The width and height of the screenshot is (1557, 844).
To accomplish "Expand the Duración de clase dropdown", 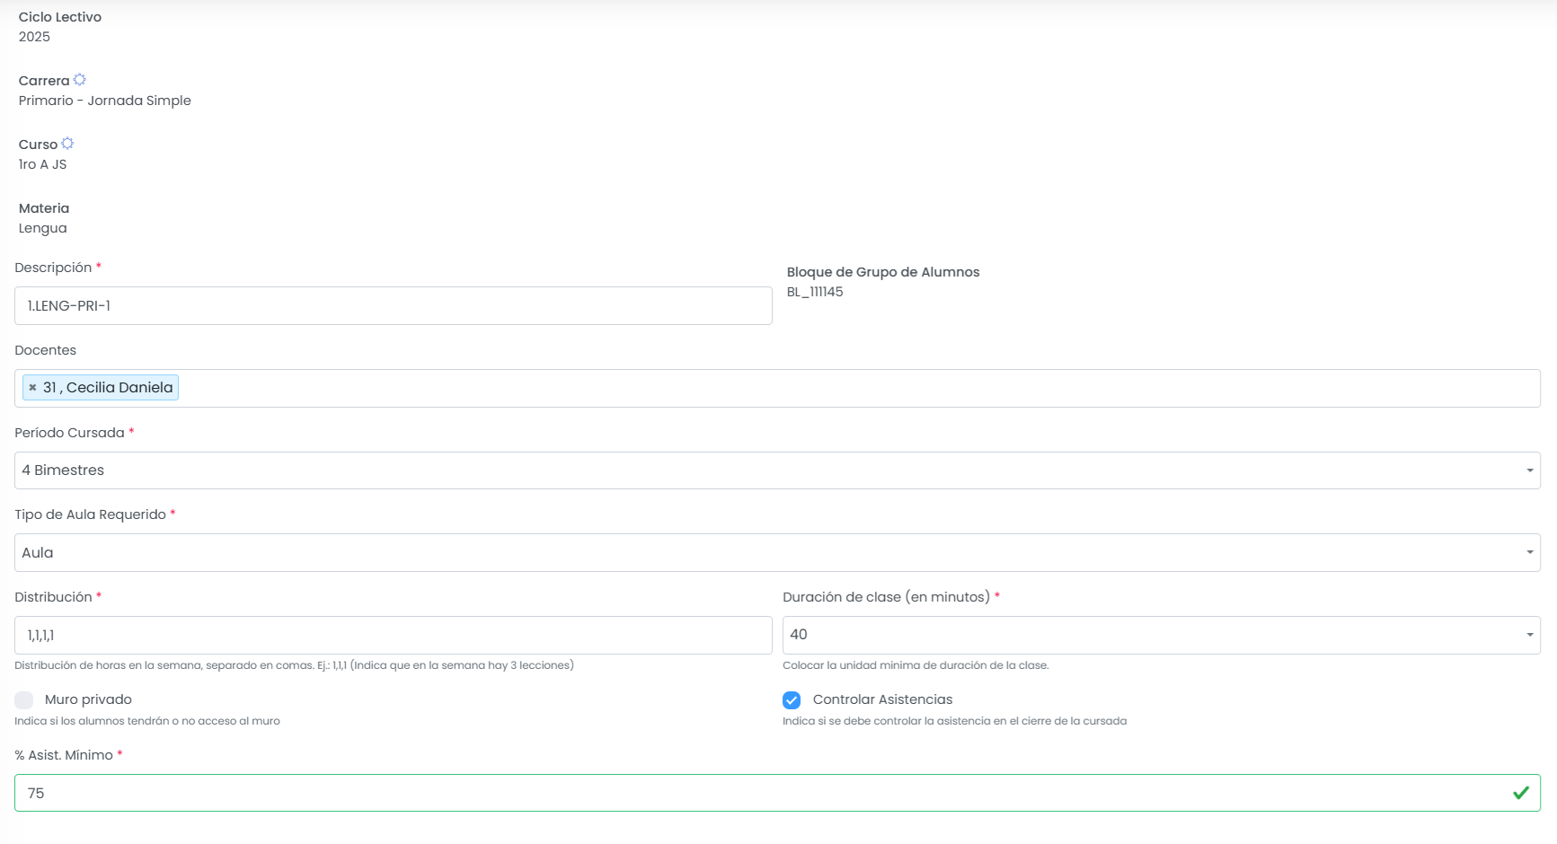I will [x=1162, y=635].
